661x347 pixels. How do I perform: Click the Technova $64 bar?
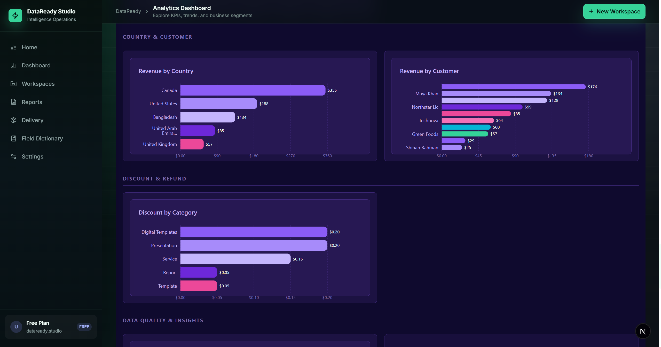(468, 120)
